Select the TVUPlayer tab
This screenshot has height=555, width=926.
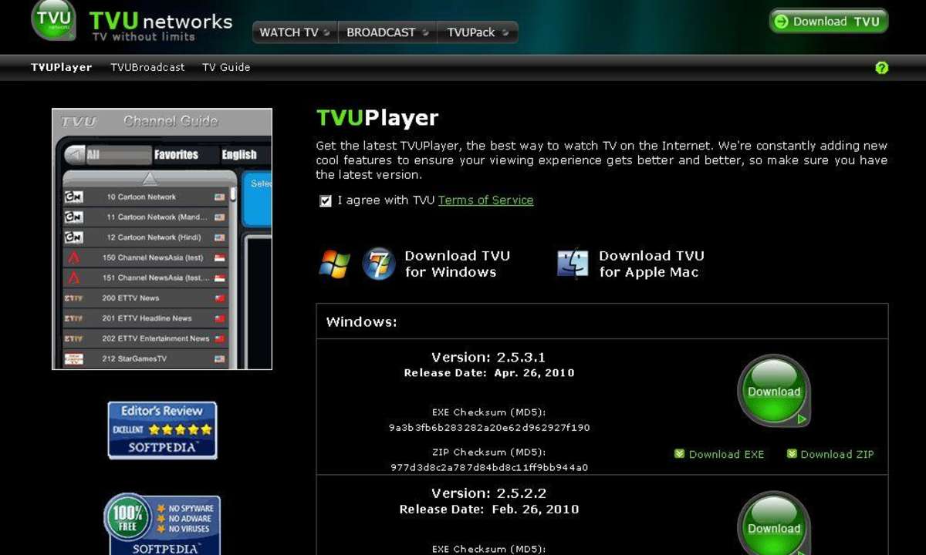(62, 67)
